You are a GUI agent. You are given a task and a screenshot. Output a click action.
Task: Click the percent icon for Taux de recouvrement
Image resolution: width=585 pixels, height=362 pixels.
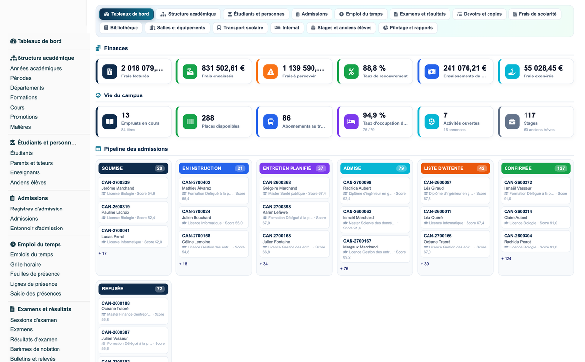(351, 72)
